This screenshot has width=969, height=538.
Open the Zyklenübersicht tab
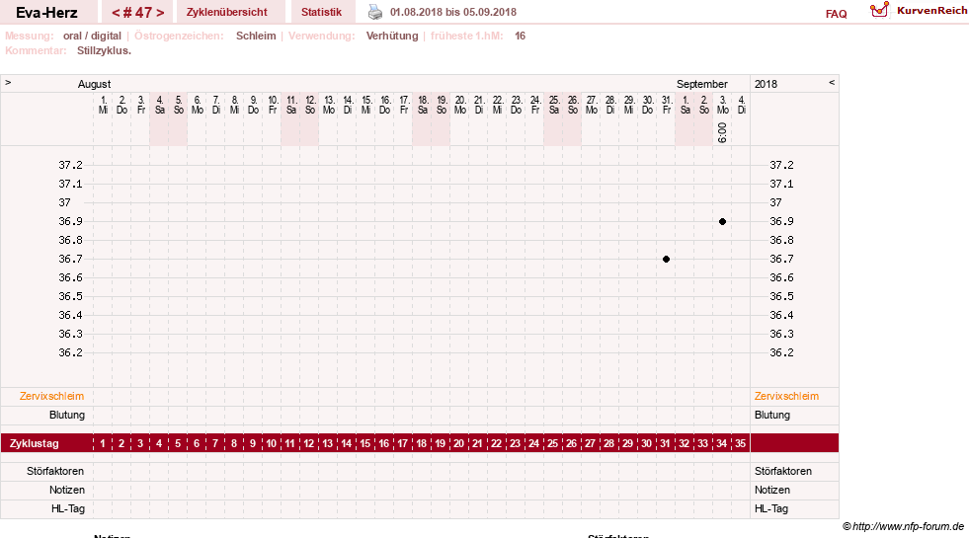pyautogui.click(x=227, y=12)
